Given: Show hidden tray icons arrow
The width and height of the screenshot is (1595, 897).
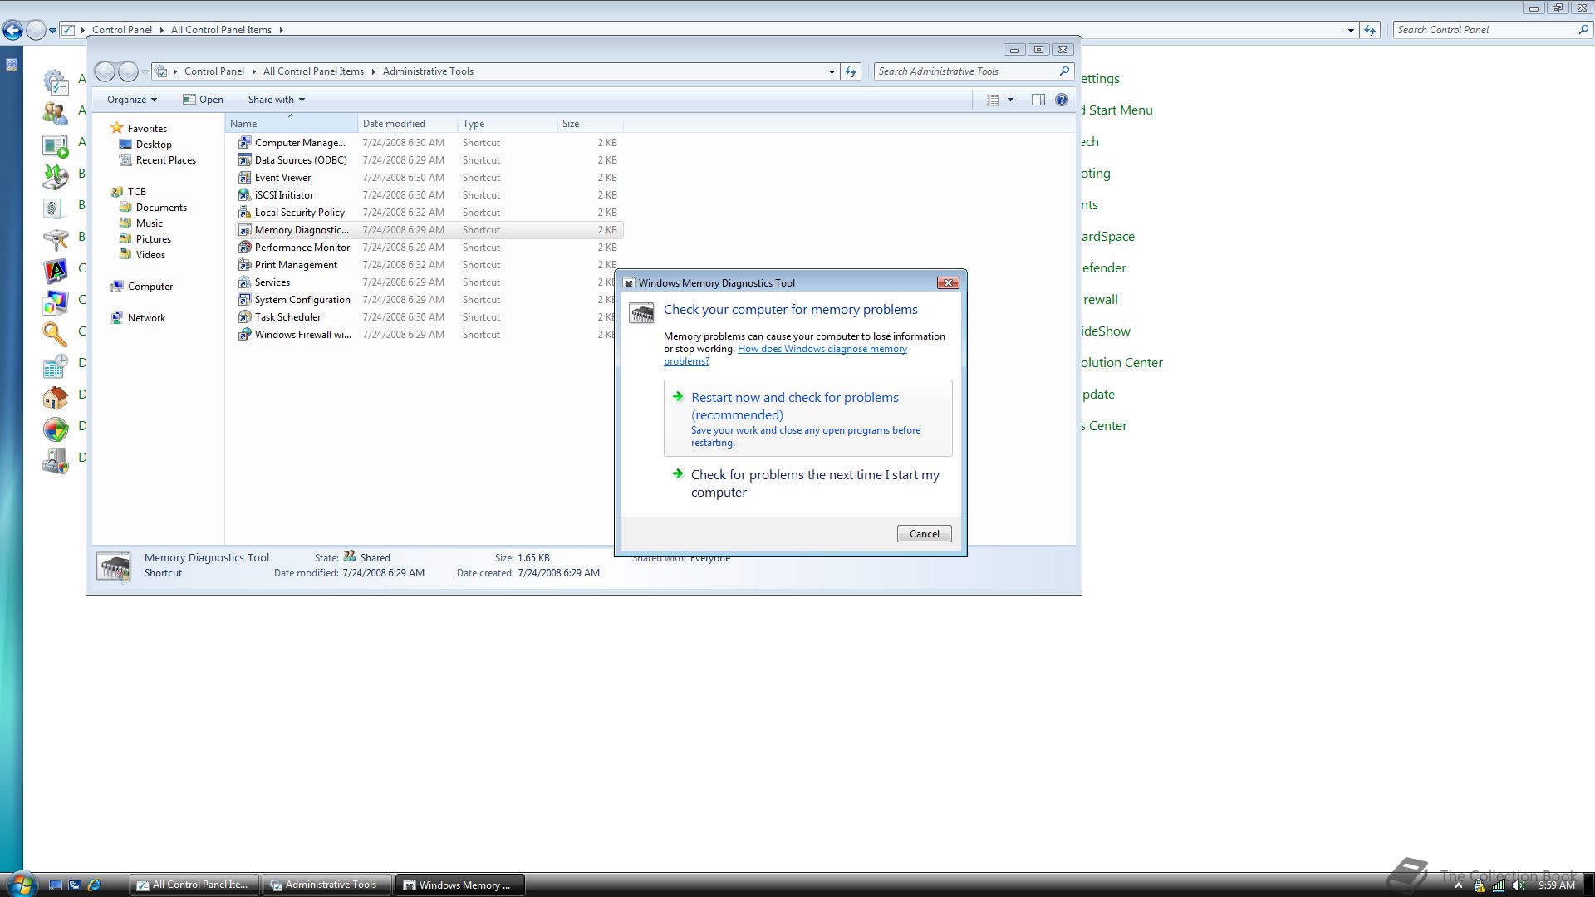Looking at the screenshot, I should 1458,885.
